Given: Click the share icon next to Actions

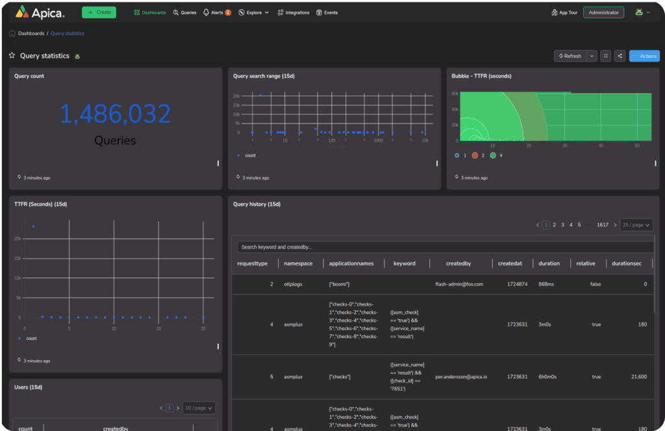Looking at the screenshot, I should tap(620, 56).
